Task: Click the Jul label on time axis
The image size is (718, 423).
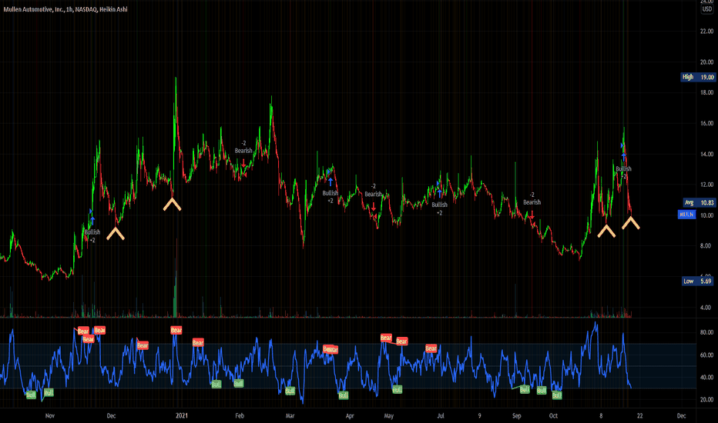Action: point(441,415)
